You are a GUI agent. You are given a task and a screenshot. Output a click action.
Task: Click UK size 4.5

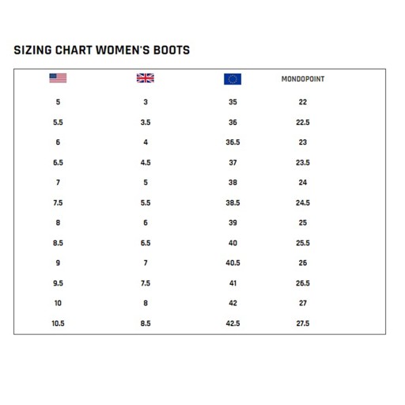click(146, 163)
